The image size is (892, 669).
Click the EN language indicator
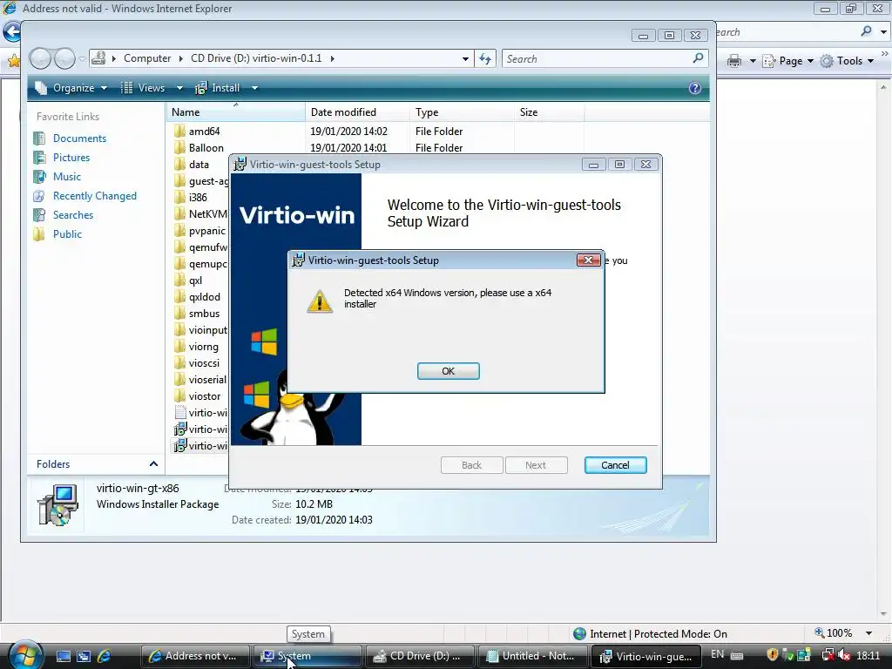(718, 654)
